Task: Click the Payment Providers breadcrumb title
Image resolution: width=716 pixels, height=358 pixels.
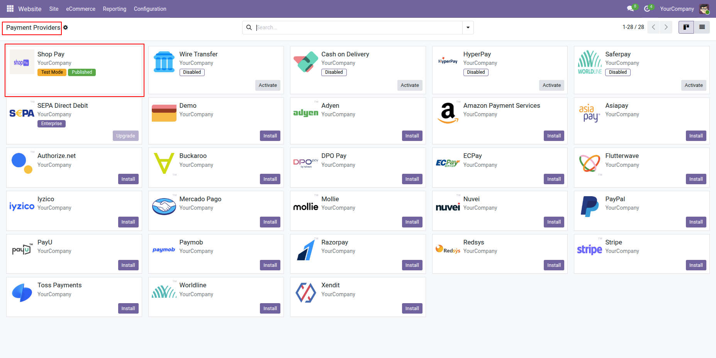Action: (33, 27)
